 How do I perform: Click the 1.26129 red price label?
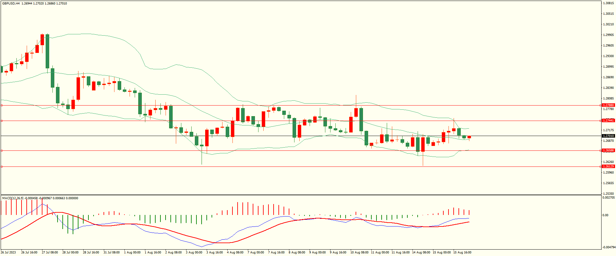click(x=608, y=166)
